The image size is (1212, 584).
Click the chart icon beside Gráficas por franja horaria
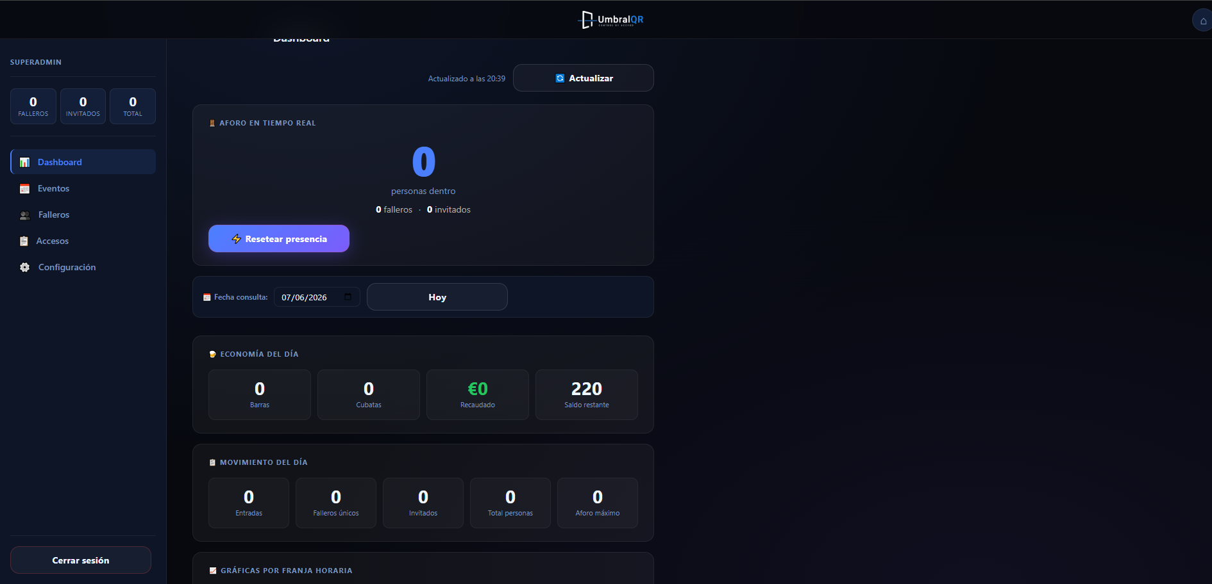pyautogui.click(x=213, y=571)
